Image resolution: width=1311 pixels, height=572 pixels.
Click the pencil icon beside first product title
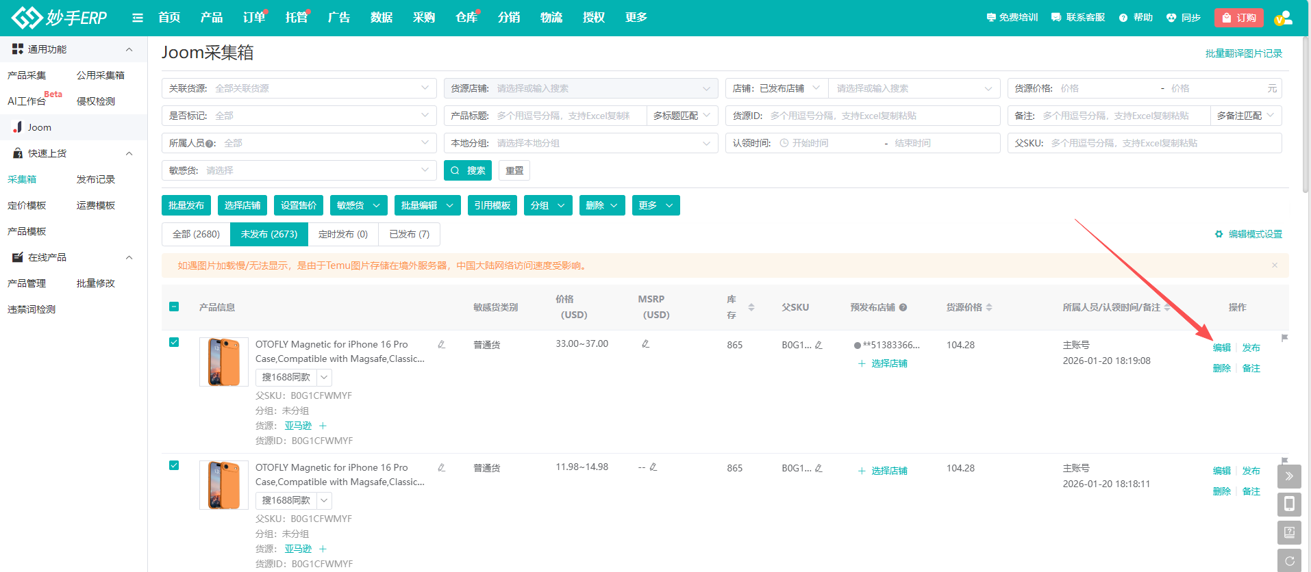[x=442, y=344]
